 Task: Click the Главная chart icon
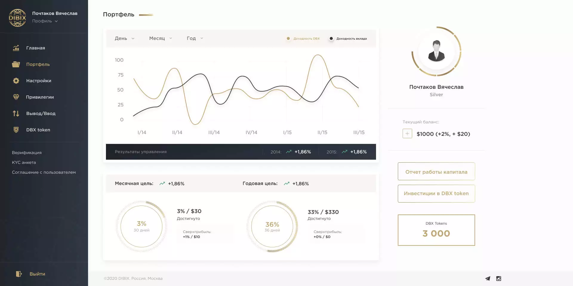[x=16, y=48]
